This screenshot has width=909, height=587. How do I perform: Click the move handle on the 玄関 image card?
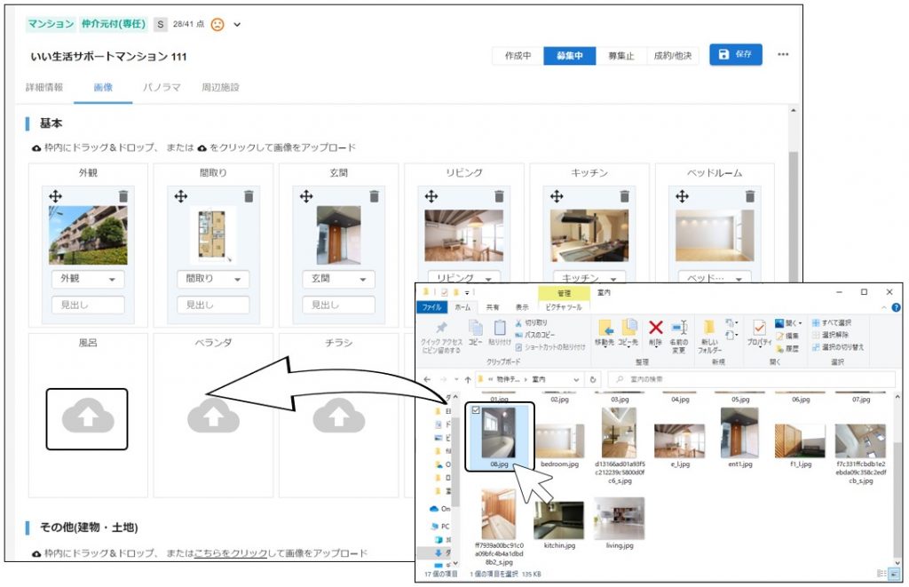click(306, 196)
